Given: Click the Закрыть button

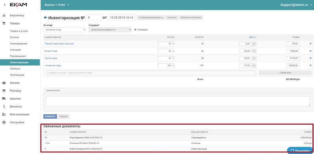Looking at the screenshot, I should pyautogui.click(x=64, y=116).
